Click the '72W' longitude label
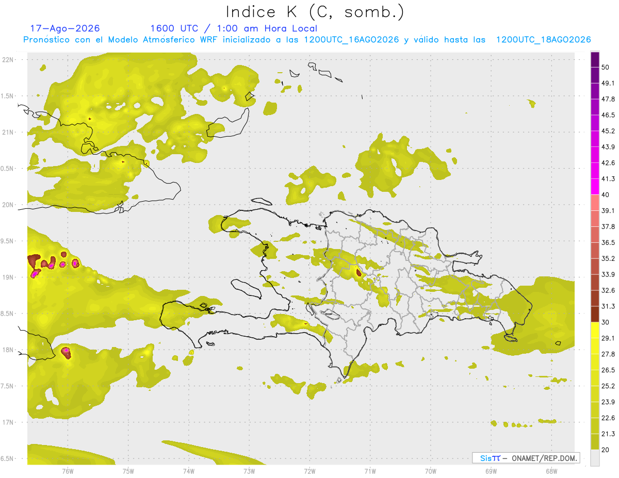Viewport: 619px width, 478px height. pyautogui.click(x=309, y=471)
